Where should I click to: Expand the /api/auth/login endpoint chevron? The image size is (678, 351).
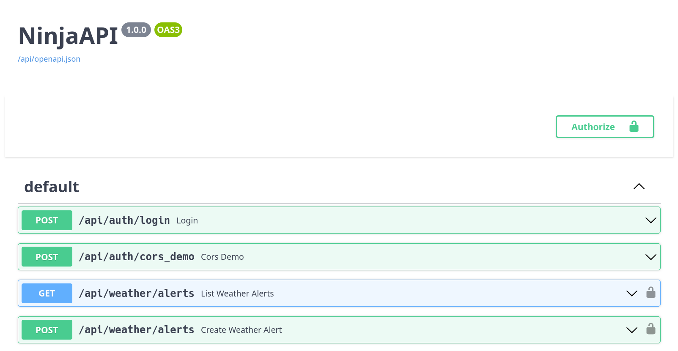pyautogui.click(x=651, y=220)
